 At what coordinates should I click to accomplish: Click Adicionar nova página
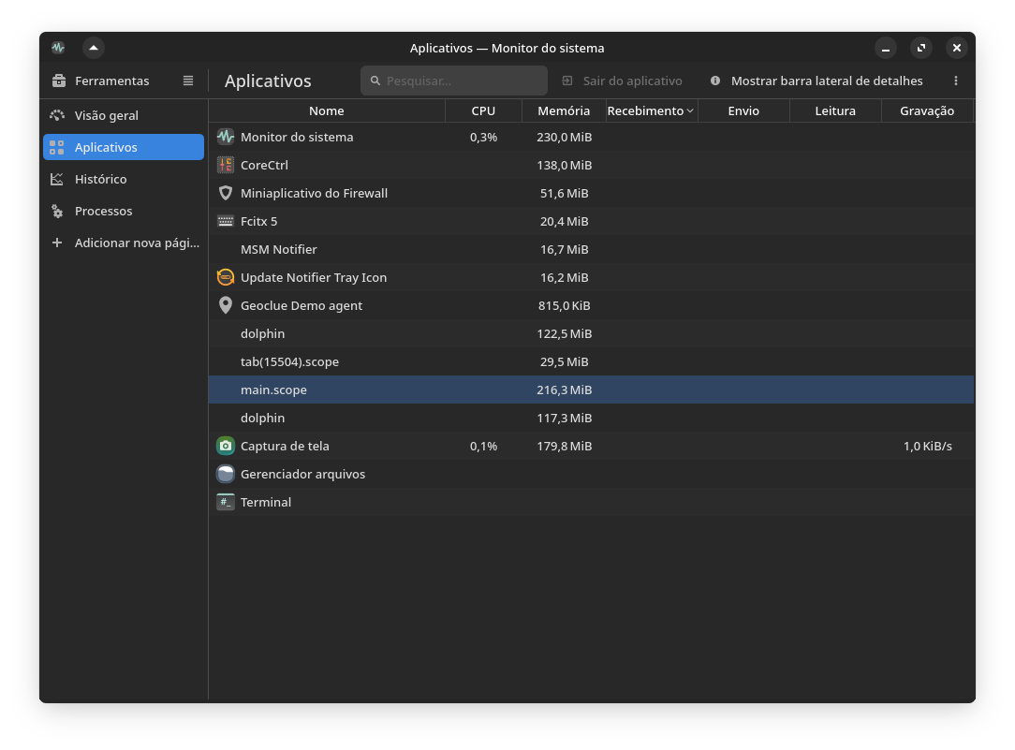(x=123, y=243)
